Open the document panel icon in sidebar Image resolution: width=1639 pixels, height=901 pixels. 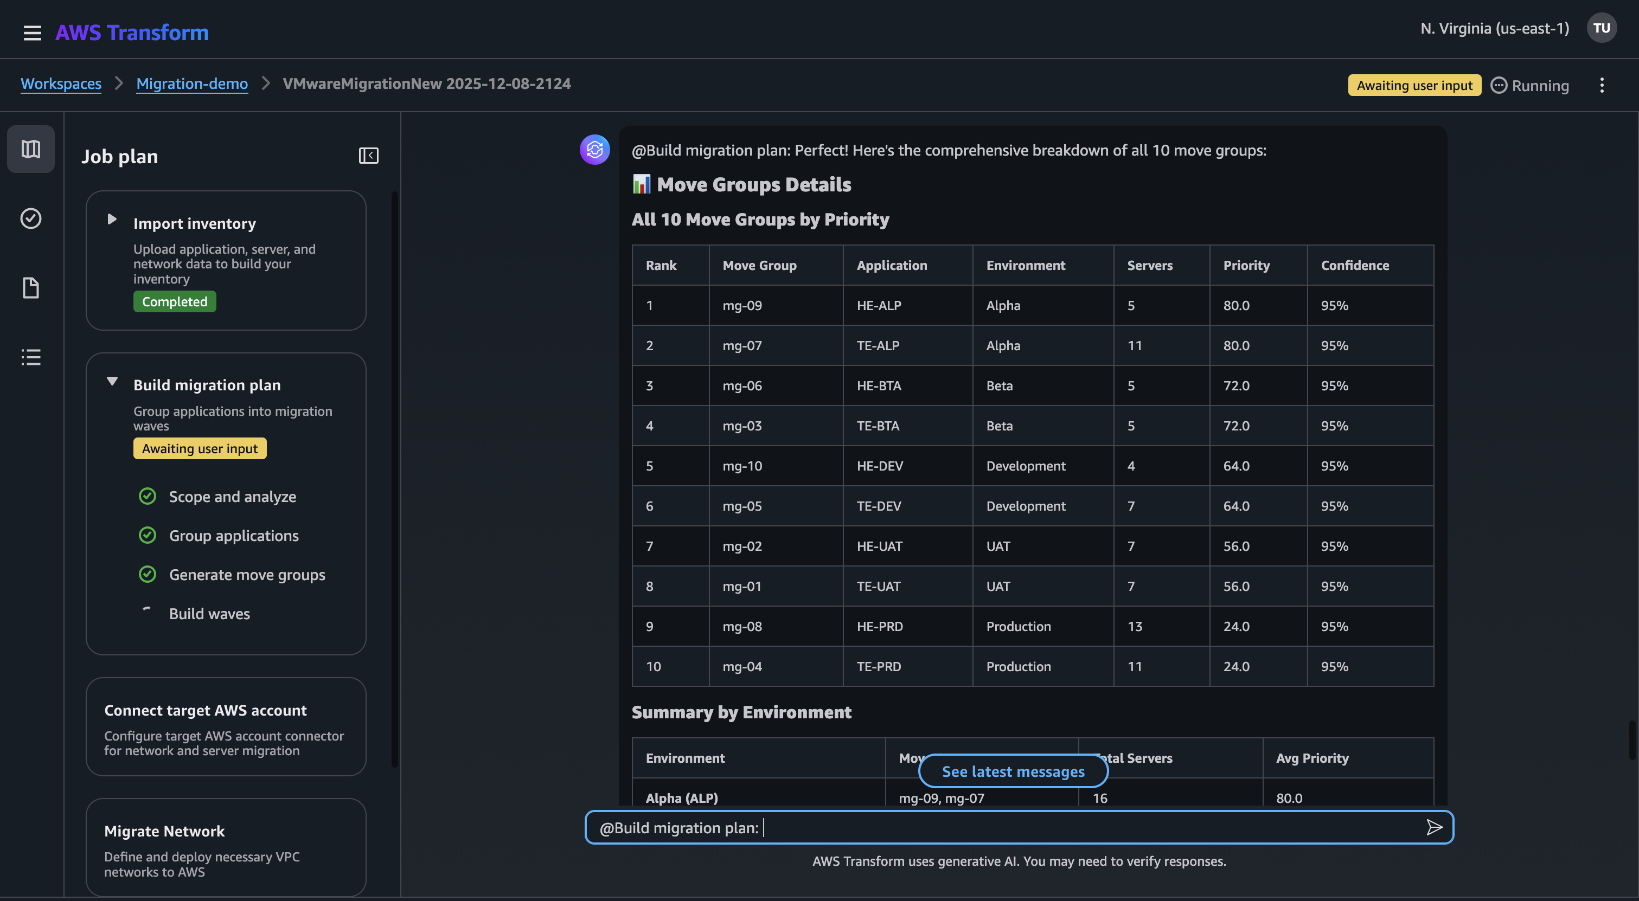(30, 287)
